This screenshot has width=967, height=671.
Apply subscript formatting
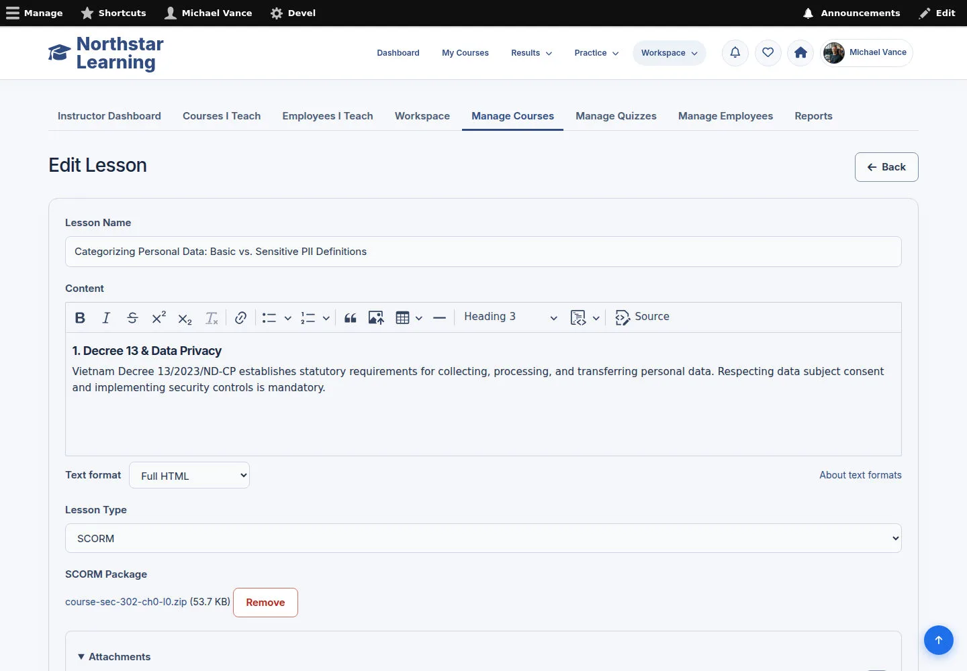point(185,317)
